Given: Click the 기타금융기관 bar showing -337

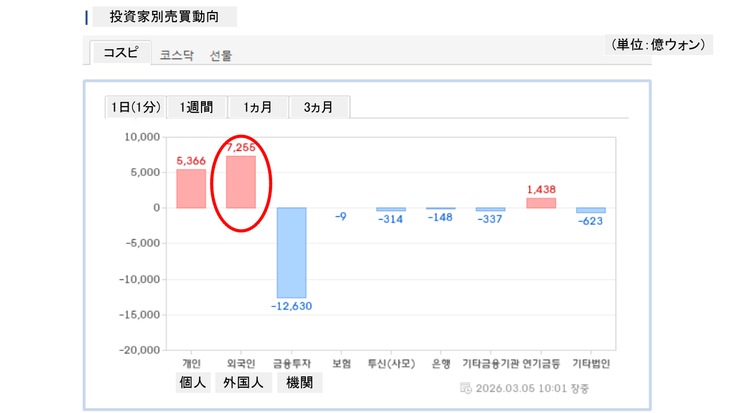Looking at the screenshot, I should point(491,209).
